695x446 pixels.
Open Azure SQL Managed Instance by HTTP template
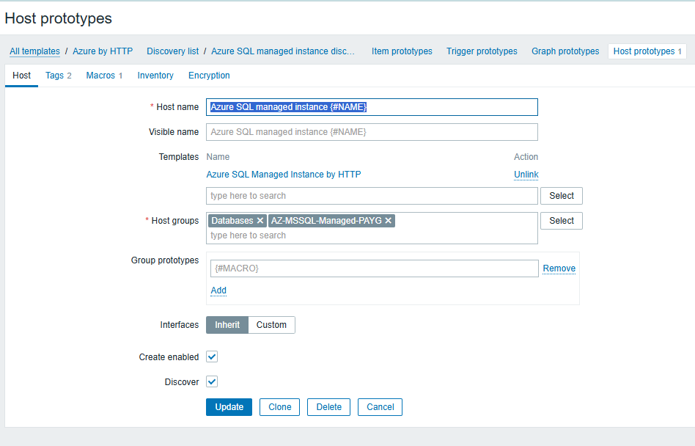[x=284, y=175]
